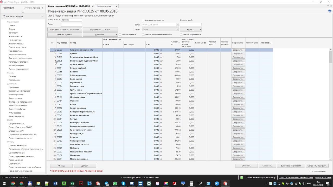Open Windows Start menu

(x=4, y=184)
